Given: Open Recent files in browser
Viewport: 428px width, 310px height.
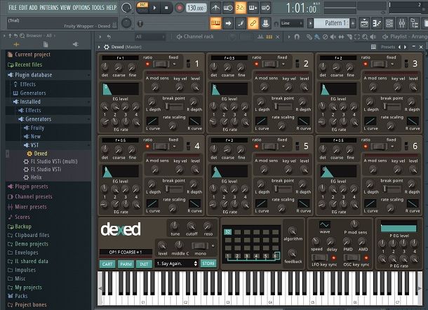Looking at the screenshot, I should click(x=28, y=65).
